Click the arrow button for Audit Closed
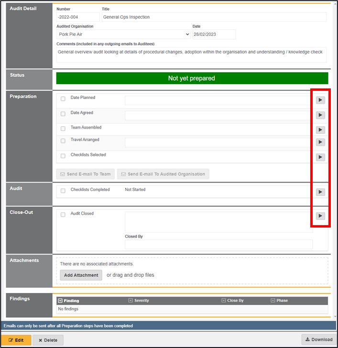The image size is (338, 348). pos(320,216)
